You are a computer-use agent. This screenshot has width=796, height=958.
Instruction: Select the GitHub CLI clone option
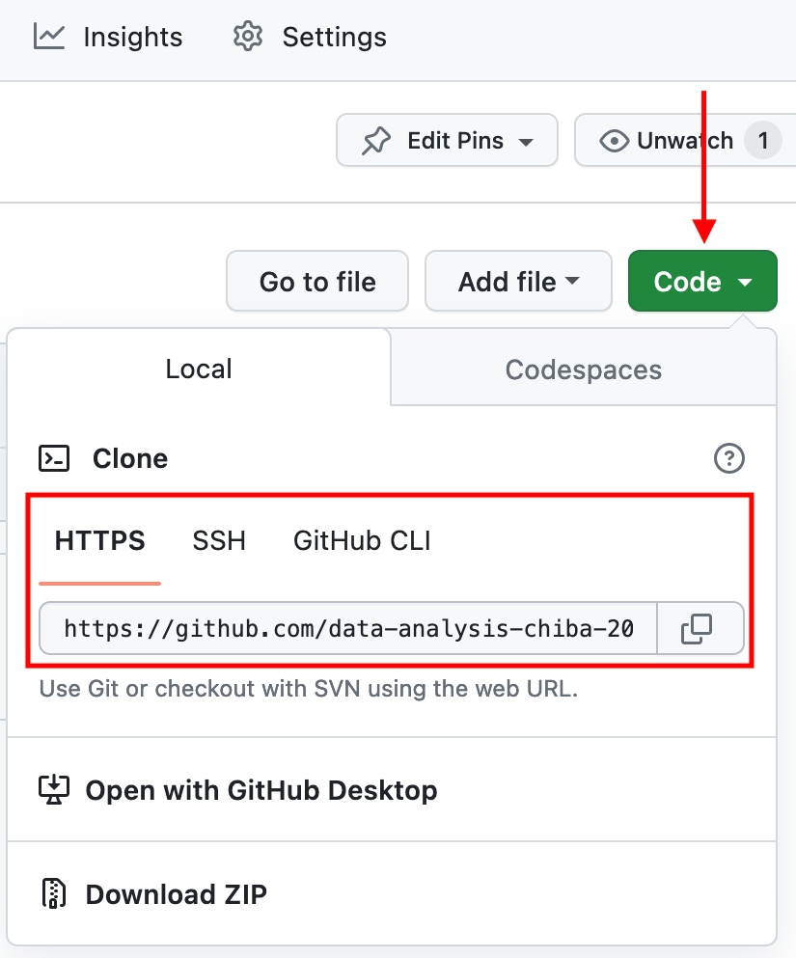[x=362, y=541]
